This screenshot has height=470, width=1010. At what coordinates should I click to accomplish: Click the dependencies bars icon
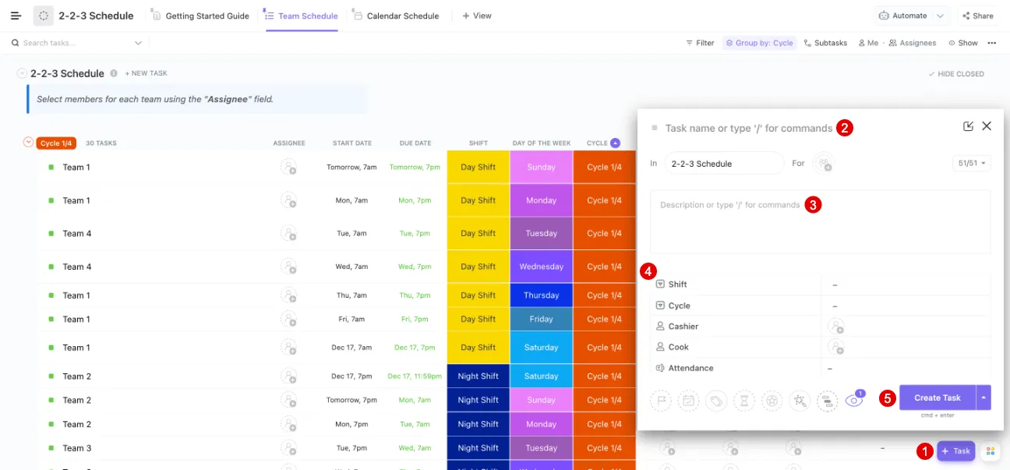click(x=827, y=401)
